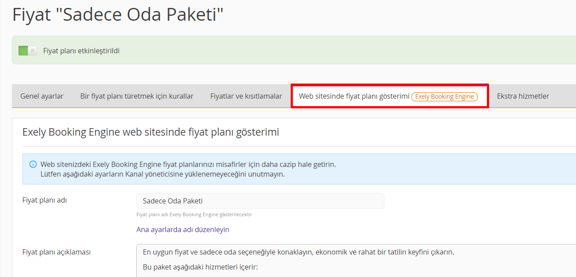Click the Exely Booking Engine badge in tab

pyautogui.click(x=445, y=96)
